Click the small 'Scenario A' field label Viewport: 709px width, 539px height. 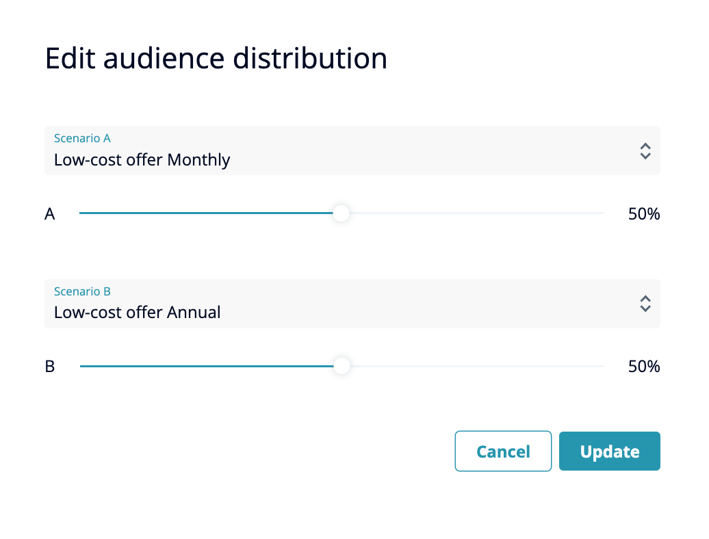[82, 139]
